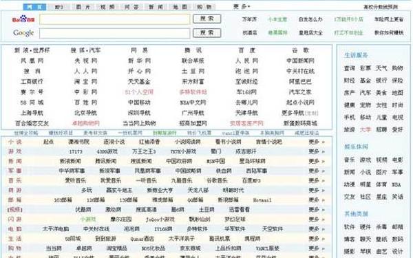Expand 更多 in the 音乐 row

coord(317,180)
